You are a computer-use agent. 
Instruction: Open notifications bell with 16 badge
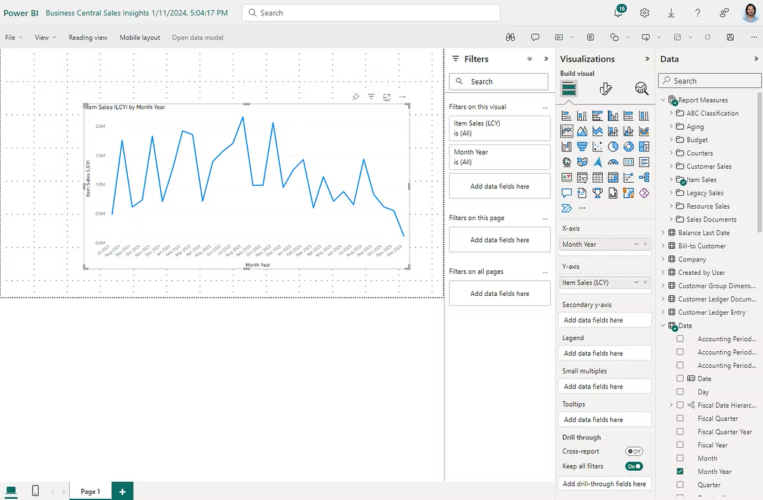[619, 13]
